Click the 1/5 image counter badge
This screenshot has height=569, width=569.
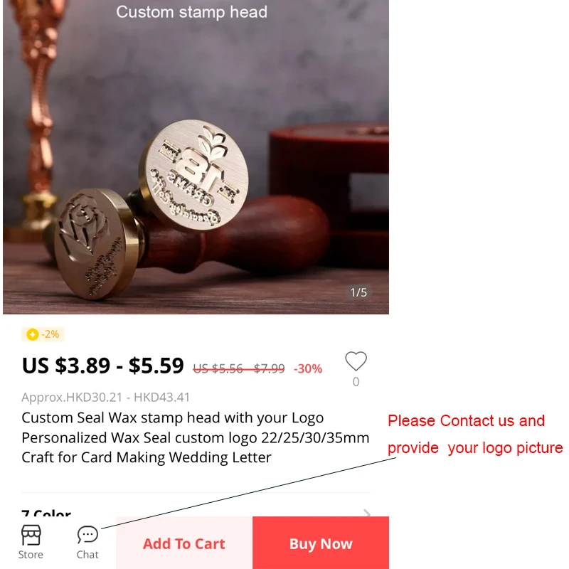point(358,292)
